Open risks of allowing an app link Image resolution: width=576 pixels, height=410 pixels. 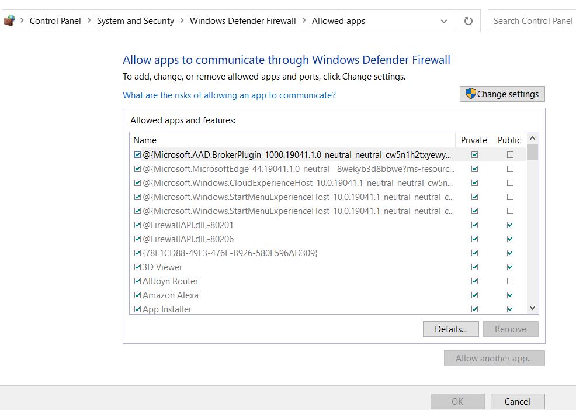point(229,95)
